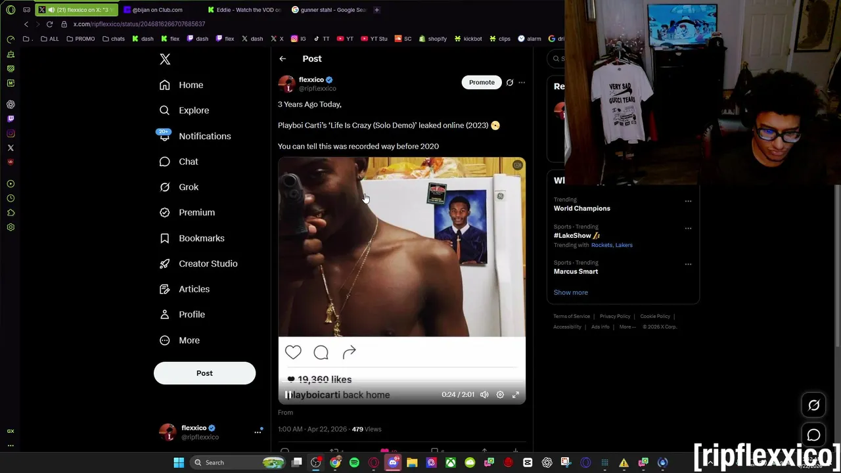
Task: Open Marcus Smart trending topic
Action: (x=576, y=271)
